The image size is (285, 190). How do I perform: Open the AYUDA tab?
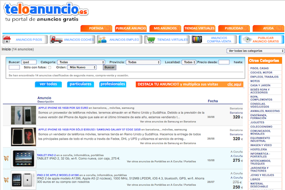coord(268,28)
